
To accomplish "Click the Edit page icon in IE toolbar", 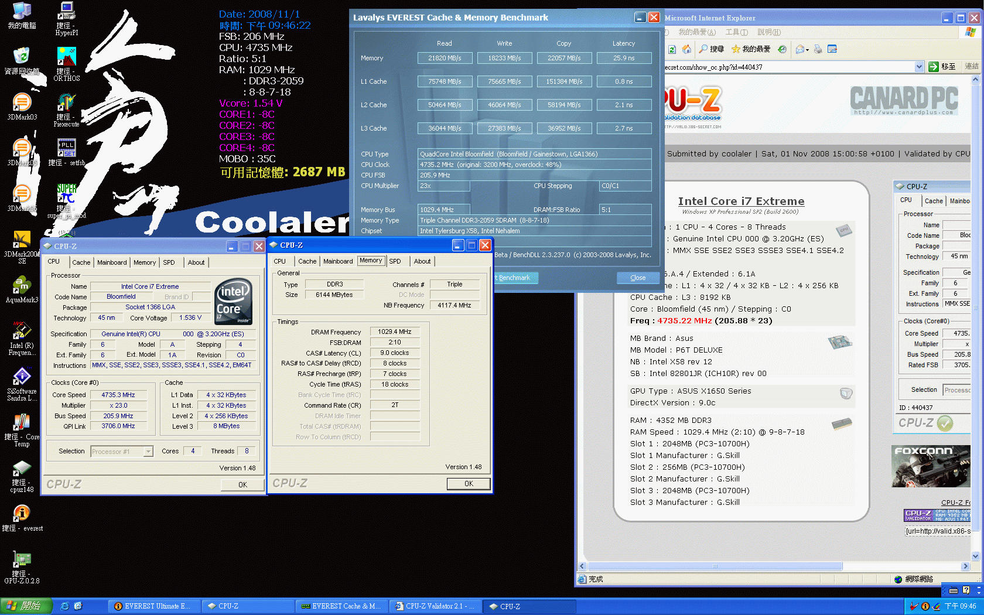I will pos(832,49).
